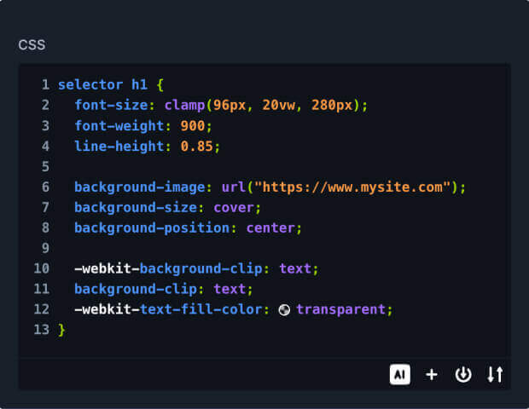Click the closing brace on line 13
The image size is (529, 409).
[61, 330]
